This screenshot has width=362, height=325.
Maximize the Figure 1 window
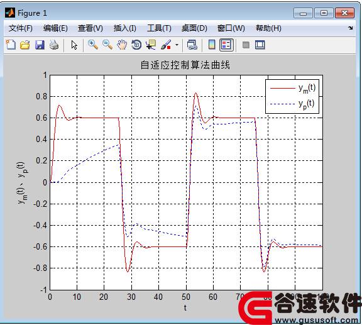pos(324,13)
